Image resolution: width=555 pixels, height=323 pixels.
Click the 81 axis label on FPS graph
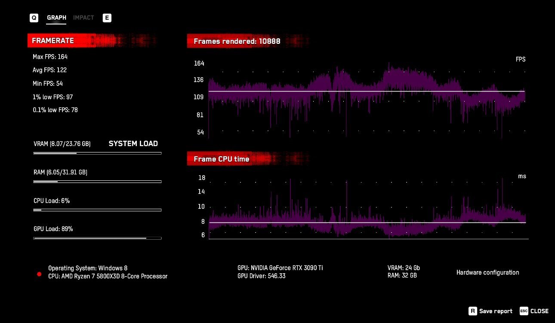200,115
